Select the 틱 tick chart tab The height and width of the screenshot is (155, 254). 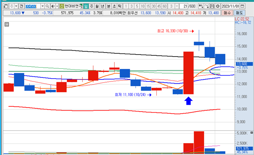click(x=120, y=6)
